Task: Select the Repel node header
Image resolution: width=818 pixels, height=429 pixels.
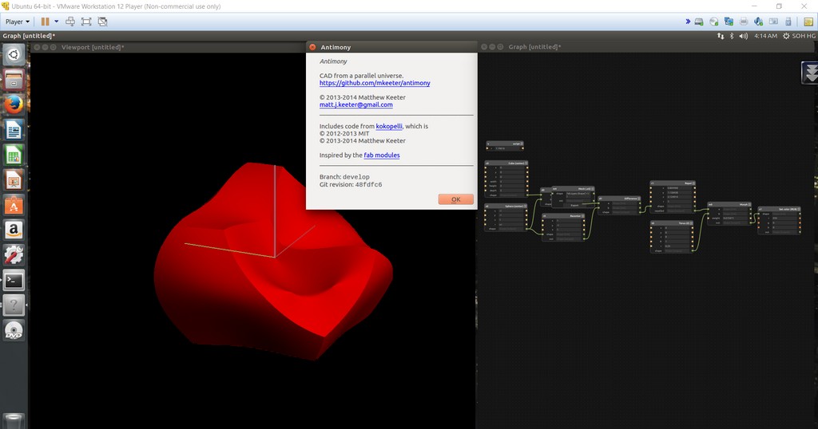Action: tap(673, 183)
